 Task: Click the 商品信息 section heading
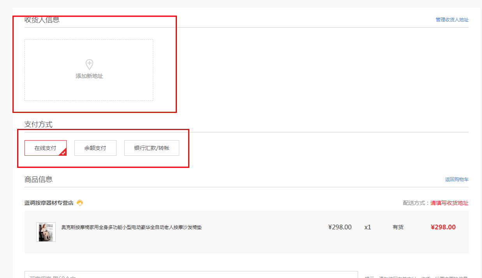click(x=39, y=179)
